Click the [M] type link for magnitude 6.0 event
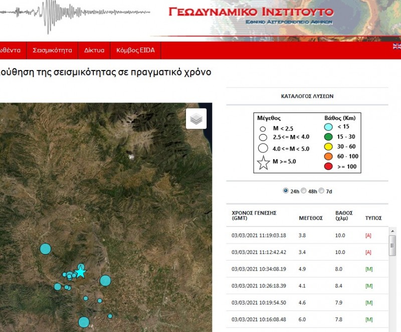This screenshot has width=401, height=332. (x=369, y=319)
